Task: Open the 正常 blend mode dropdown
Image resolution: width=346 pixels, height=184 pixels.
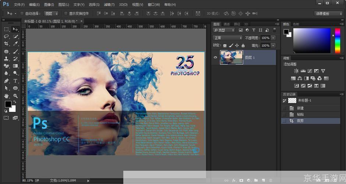Action: pyautogui.click(x=227, y=38)
